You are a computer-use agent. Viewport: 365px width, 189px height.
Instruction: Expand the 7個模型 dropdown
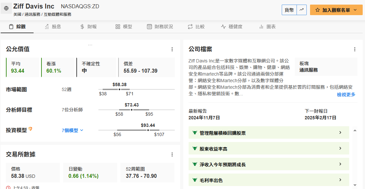click(72, 130)
